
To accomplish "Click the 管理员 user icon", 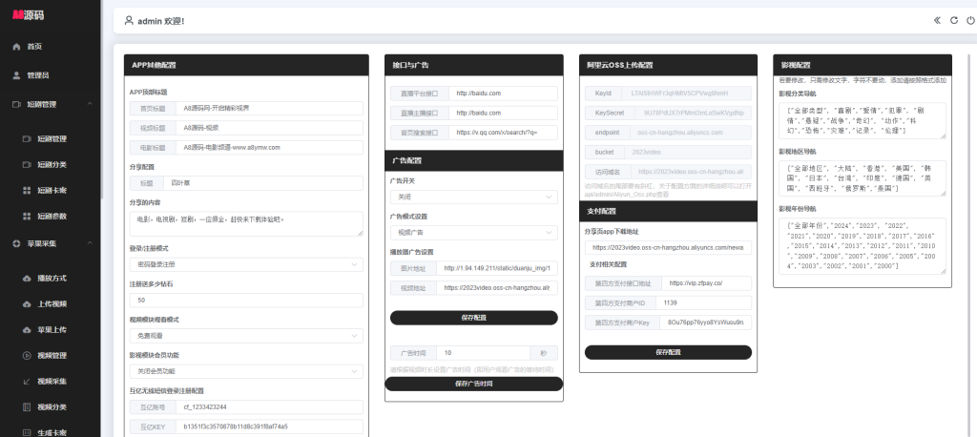I will coord(16,75).
